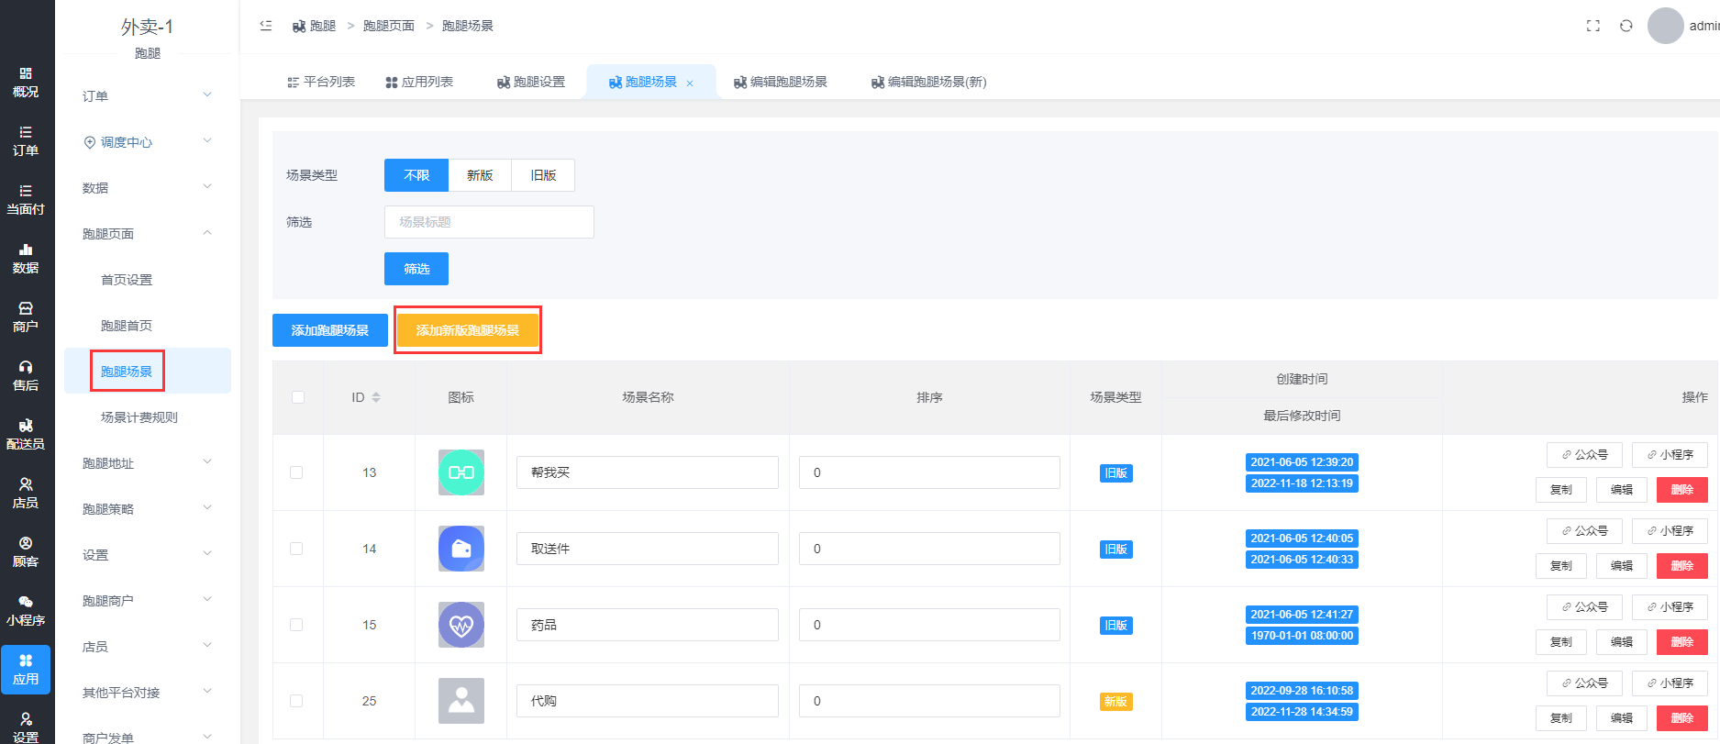Image resolution: width=1720 pixels, height=744 pixels.
Task: Switch to the 平台列表 tab
Action: [321, 82]
